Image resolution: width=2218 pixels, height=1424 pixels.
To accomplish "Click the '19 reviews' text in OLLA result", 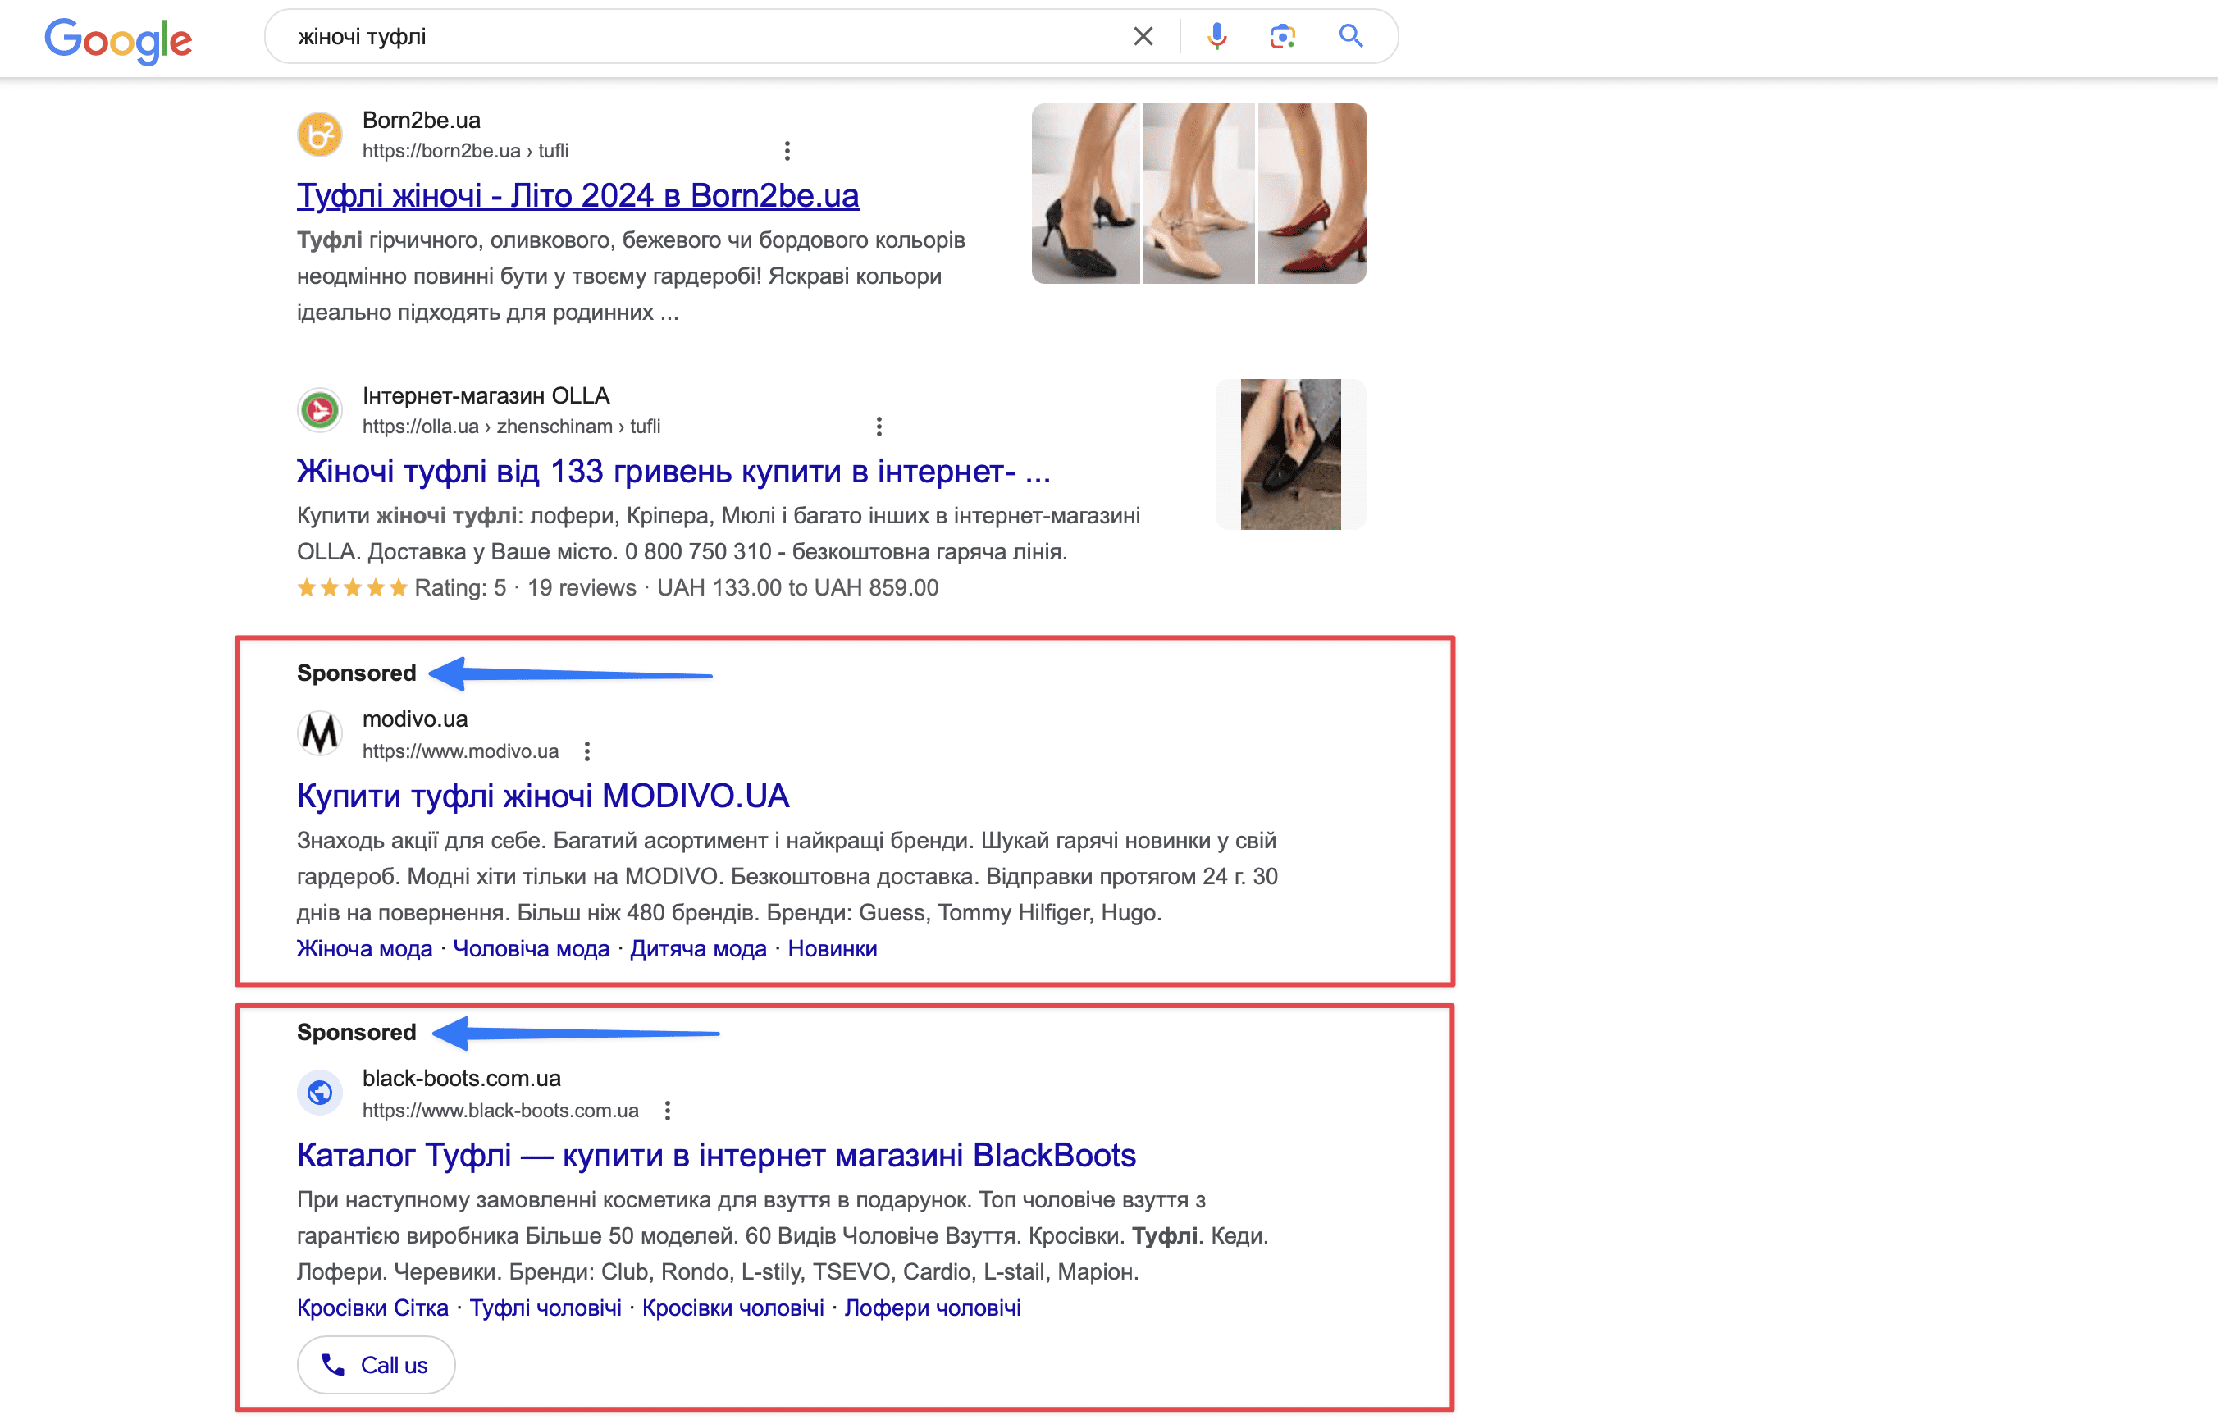I will click(582, 588).
